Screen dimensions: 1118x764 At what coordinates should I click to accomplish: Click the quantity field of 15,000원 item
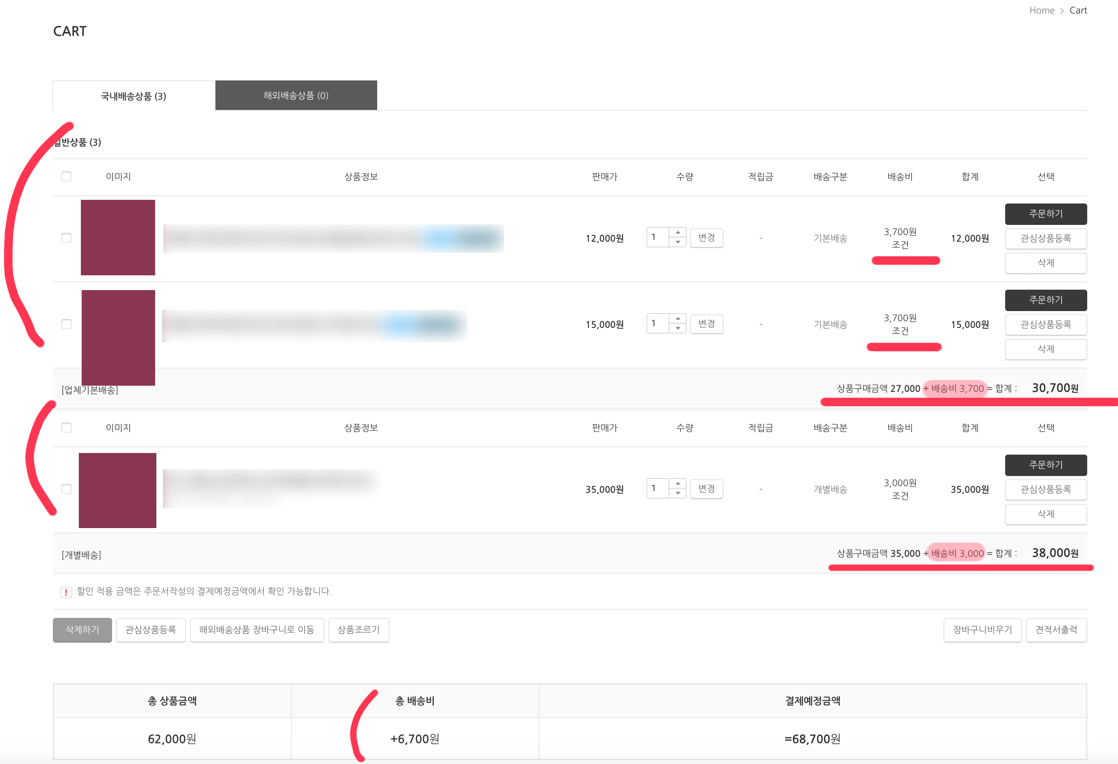pyautogui.click(x=657, y=323)
